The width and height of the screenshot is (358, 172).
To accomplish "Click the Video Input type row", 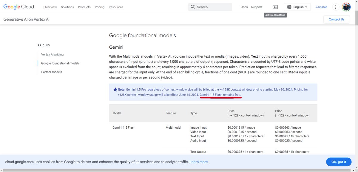I will [198, 132].
